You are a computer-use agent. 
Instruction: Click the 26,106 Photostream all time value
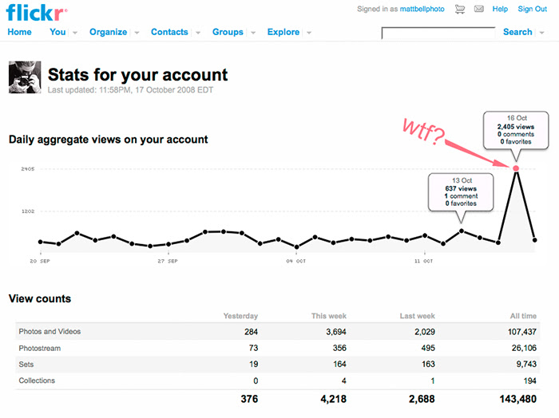pos(524,349)
